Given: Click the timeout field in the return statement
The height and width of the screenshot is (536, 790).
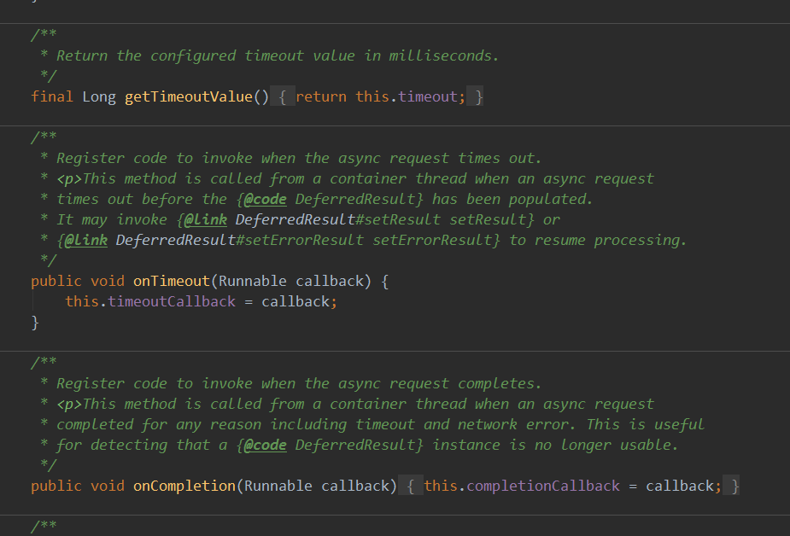Looking at the screenshot, I should 428,96.
